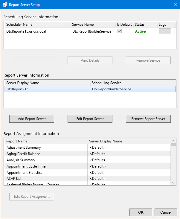This screenshot has height=219, width=180.
Task: Click the Add Report Server button
Action: pos(32,119)
